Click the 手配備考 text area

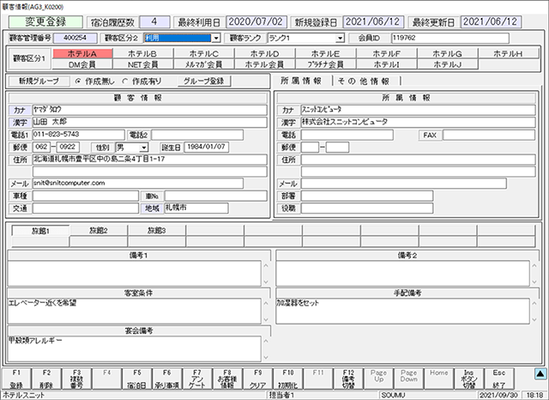(x=402, y=311)
